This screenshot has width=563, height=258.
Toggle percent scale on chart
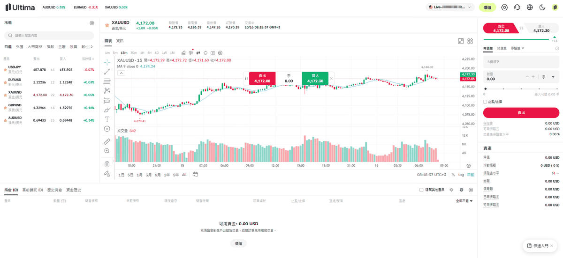tap(453, 175)
